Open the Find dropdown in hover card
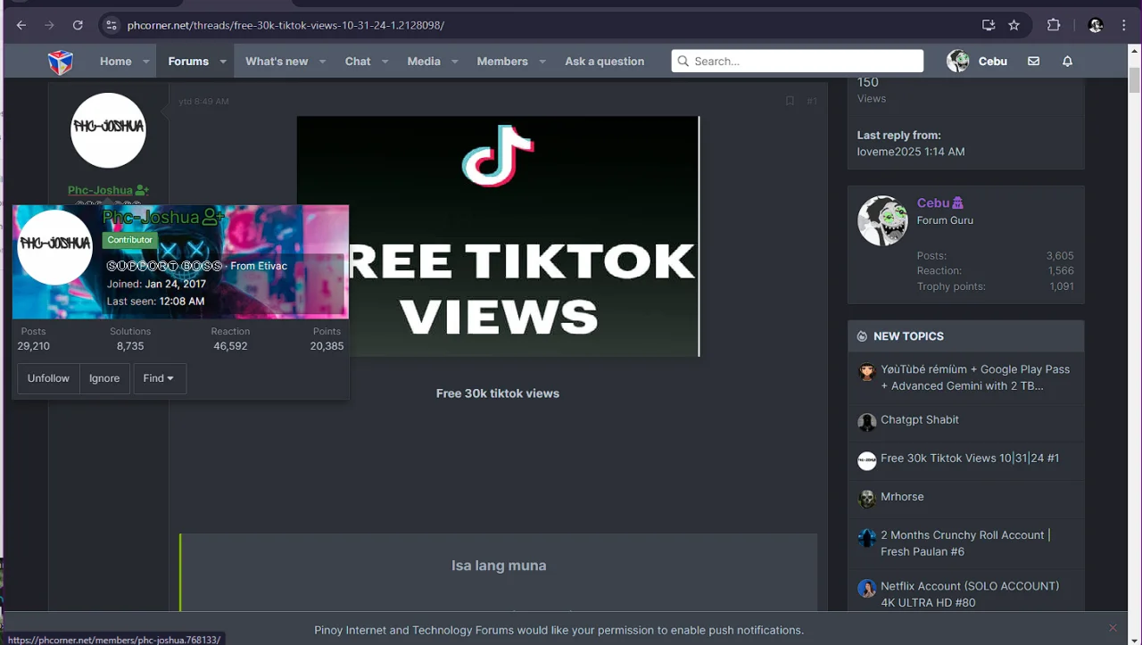The width and height of the screenshot is (1142, 645). tap(159, 378)
